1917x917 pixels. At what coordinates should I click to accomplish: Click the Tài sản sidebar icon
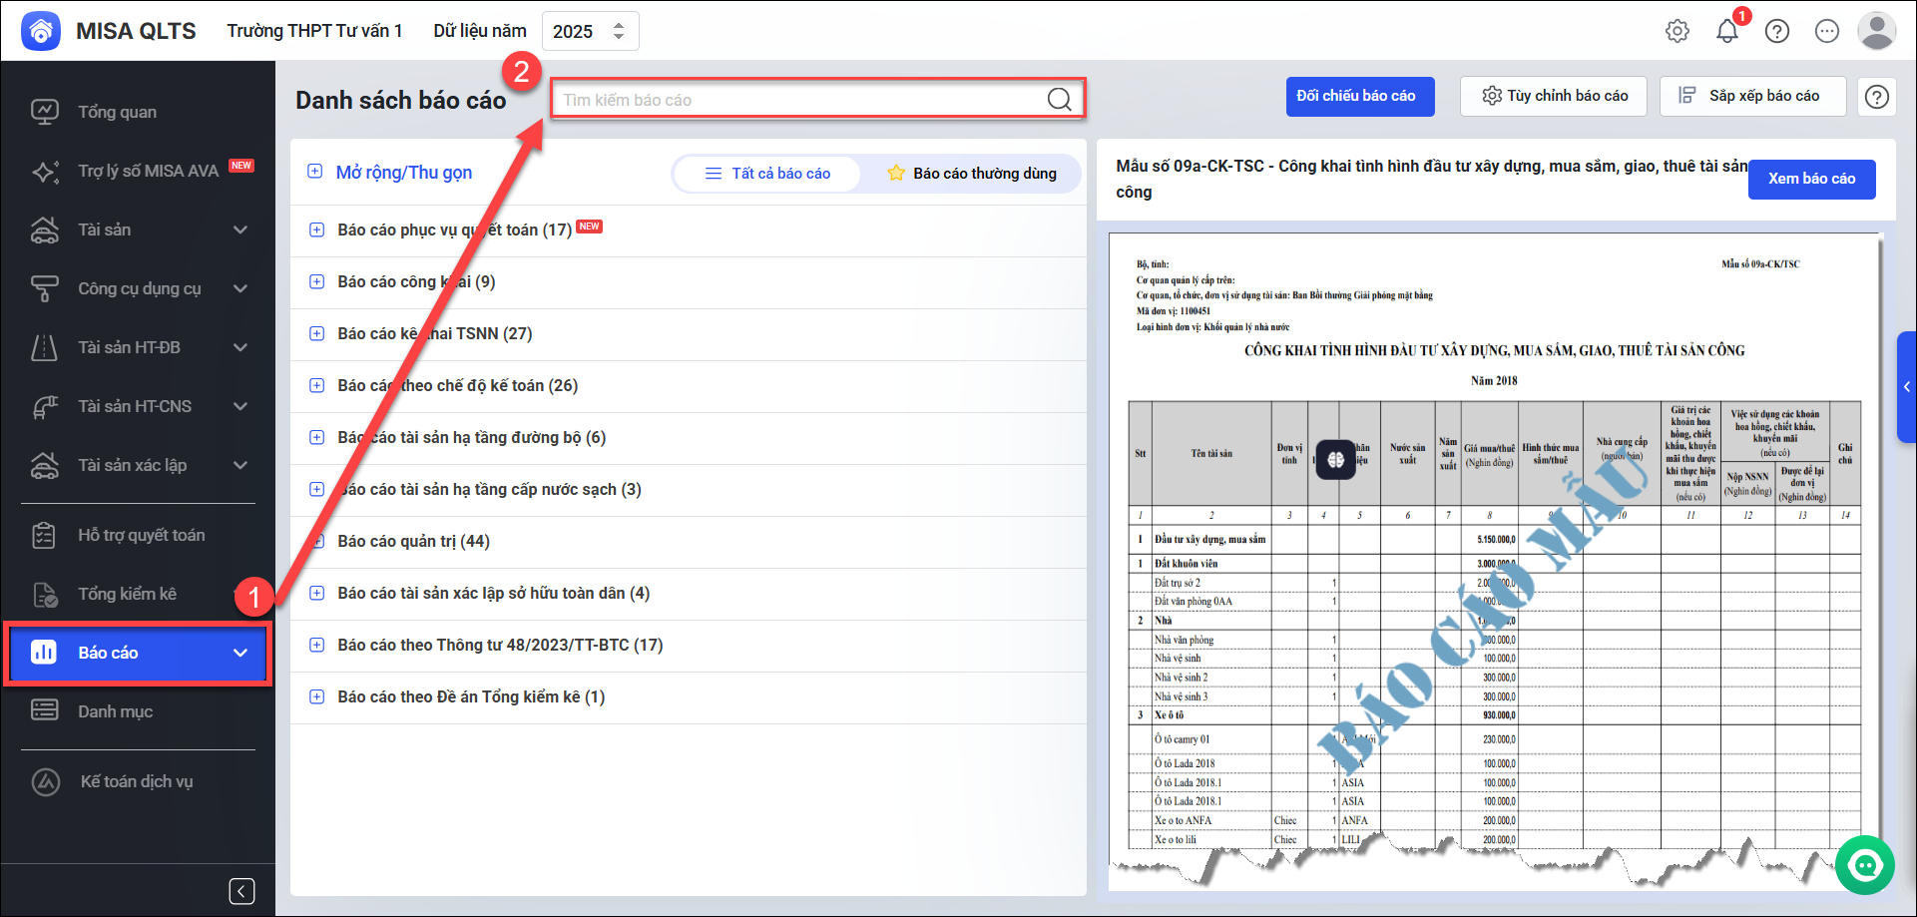coord(44,229)
